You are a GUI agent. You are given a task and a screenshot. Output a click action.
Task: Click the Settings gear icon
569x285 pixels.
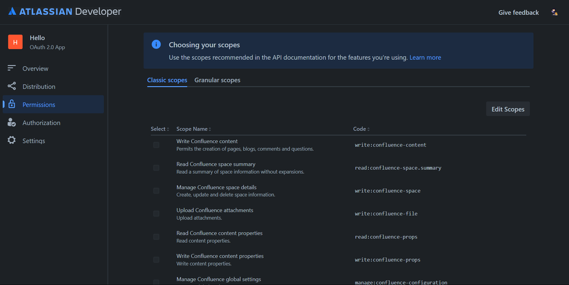pyautogui.click(x=11, y=141)
